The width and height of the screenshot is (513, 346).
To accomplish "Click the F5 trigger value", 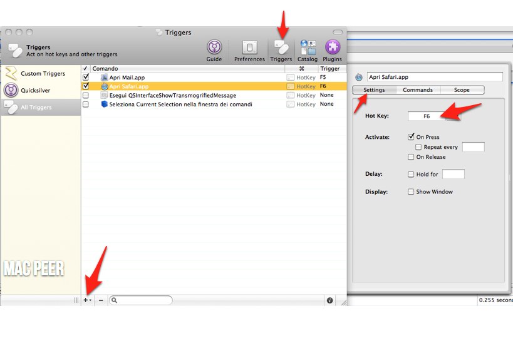I will 323,77.
